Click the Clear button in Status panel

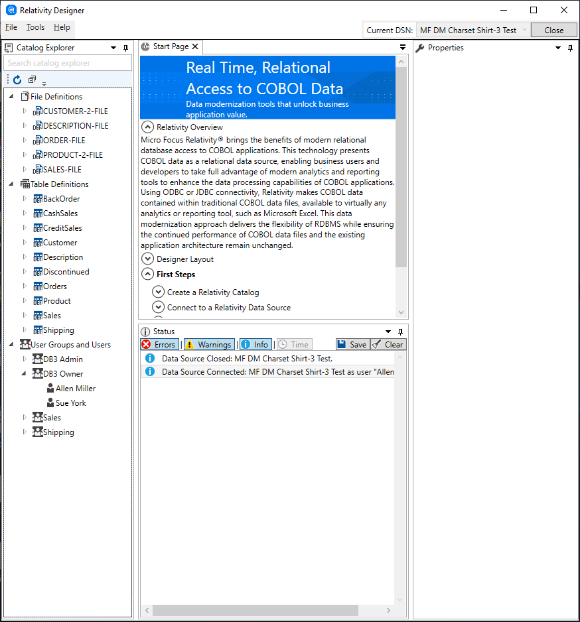tap(388, 344)
